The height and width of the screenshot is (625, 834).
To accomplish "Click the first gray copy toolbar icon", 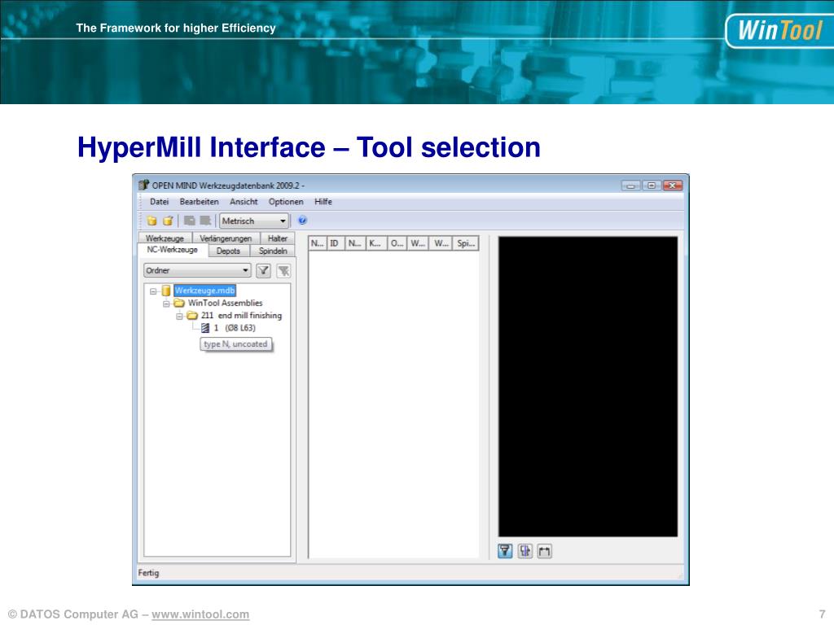I will (189, 221).
